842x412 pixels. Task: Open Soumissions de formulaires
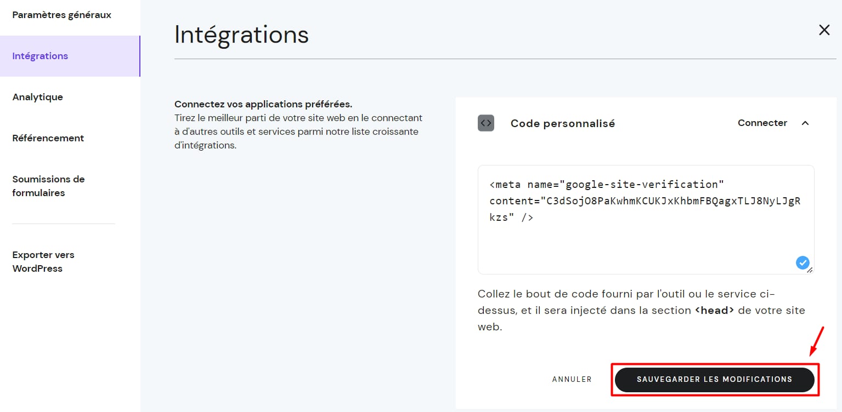pyautogui.click(x=48, y=186)
